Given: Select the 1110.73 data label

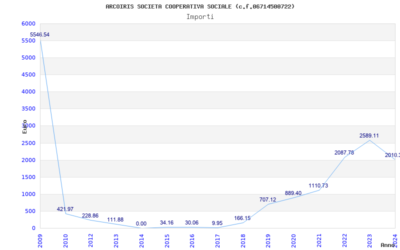Looking at the screenshot, I should (x=318, y=185).
